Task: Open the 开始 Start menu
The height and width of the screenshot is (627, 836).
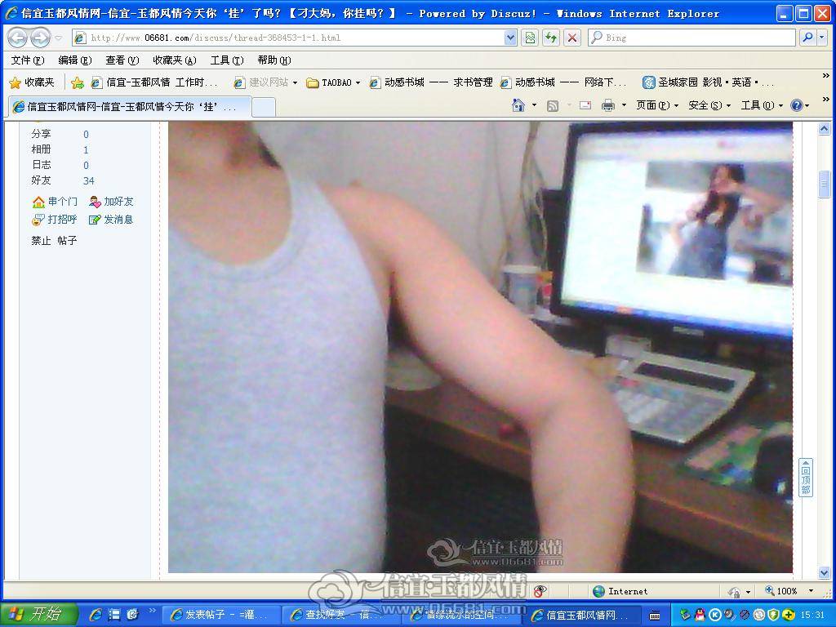Action: click(38, 615)
